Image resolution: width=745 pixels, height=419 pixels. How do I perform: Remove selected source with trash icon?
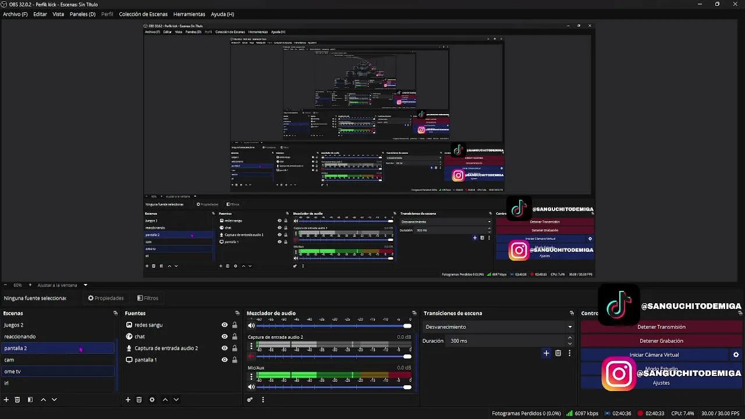(139, 400)
